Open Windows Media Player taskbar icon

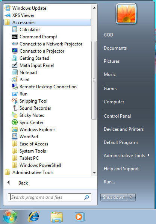point(80,217)
